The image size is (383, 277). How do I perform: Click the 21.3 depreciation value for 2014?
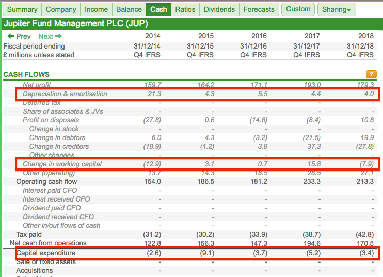tap(154, 94)
